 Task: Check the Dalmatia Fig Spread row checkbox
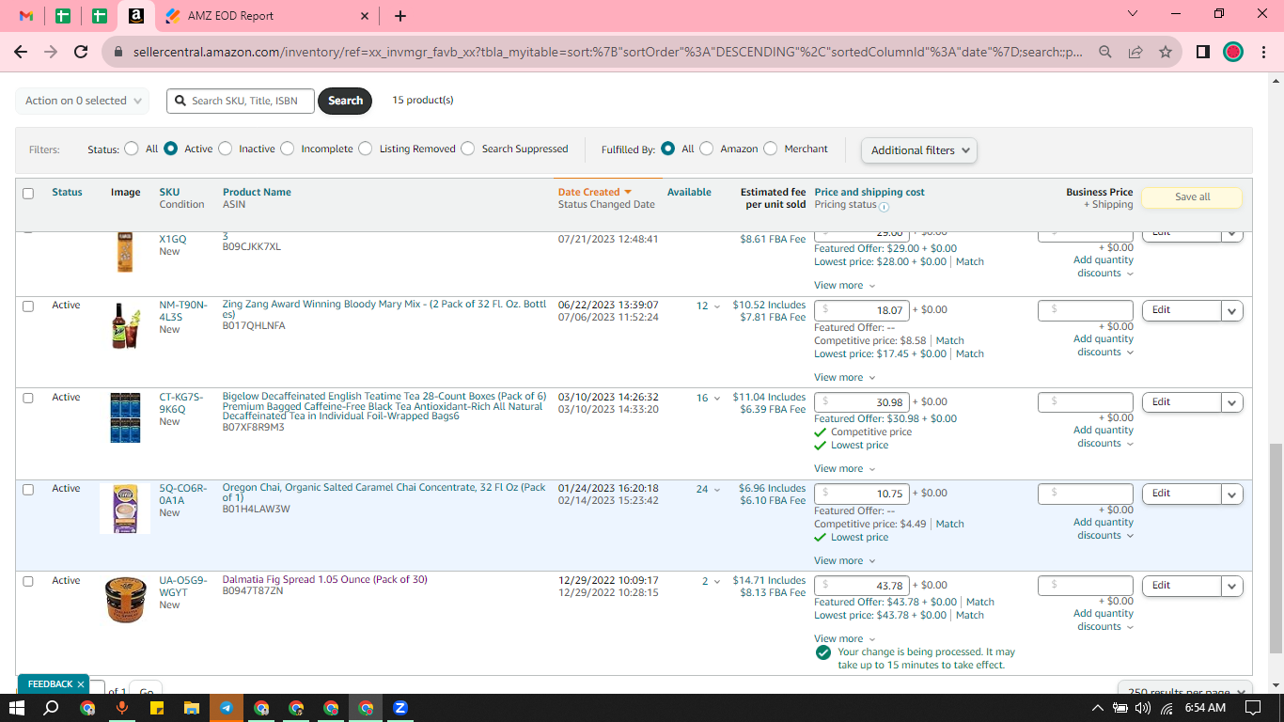(28, 582)
